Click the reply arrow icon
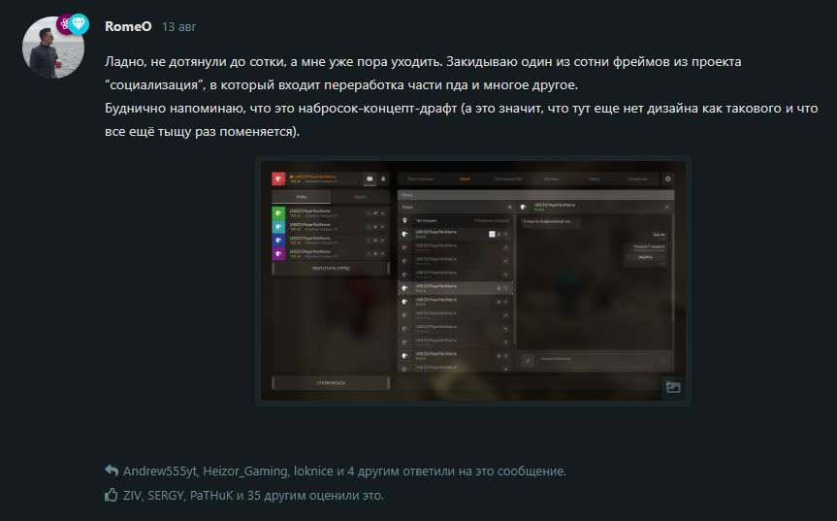 (x=112, y=471)
